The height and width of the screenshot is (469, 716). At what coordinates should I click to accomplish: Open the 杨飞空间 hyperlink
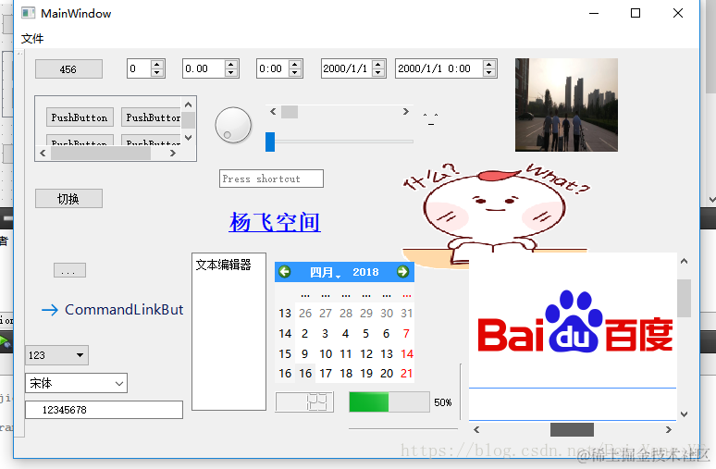pos(275,222)
